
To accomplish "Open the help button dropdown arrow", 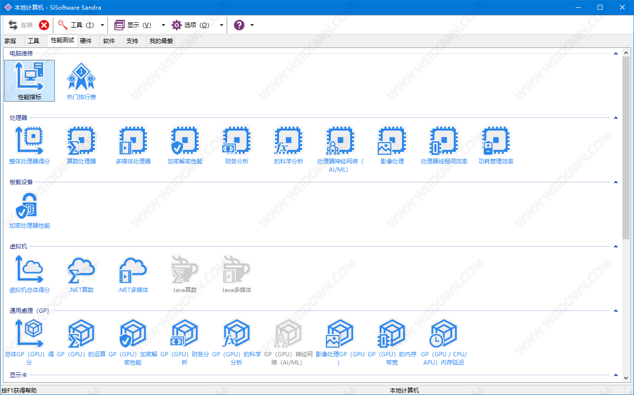I will click(x=252, y=25).
